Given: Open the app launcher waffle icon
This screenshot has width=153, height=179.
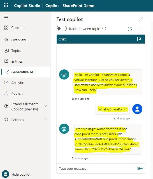Looking at the screenshot, I should 6,5.
